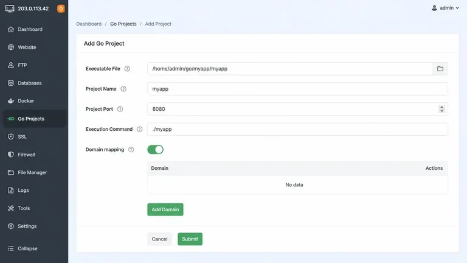Click the Execution Command input field
467x263 pixels.
[x=297, y=129]
